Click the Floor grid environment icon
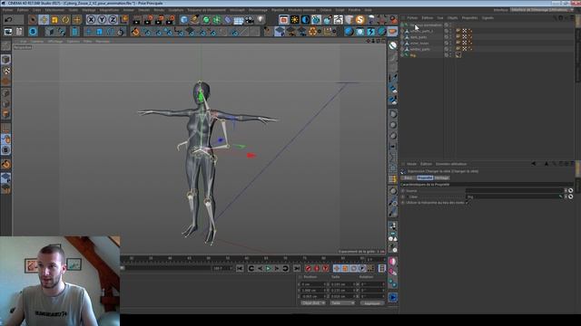 (239, 20)
